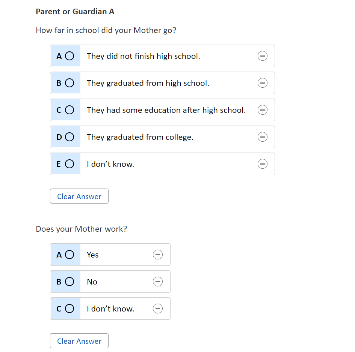Select 'No' radio for Does your Mother work
This screenshot has width=355, height=352.
(x=69, y=282)
